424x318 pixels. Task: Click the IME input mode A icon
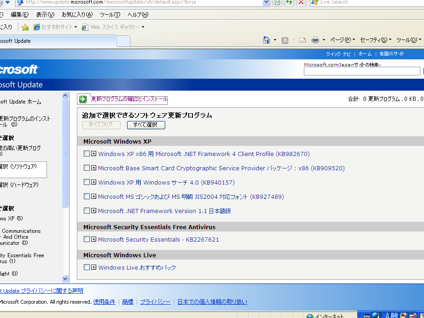pos(387,315)
